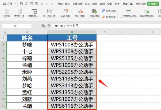
Task: Switch to the 特色应用 tab
Action: point(141,4)
